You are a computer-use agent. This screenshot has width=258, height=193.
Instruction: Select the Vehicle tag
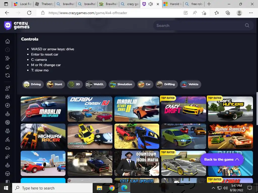pyautogui.click(x=190, y=84)
